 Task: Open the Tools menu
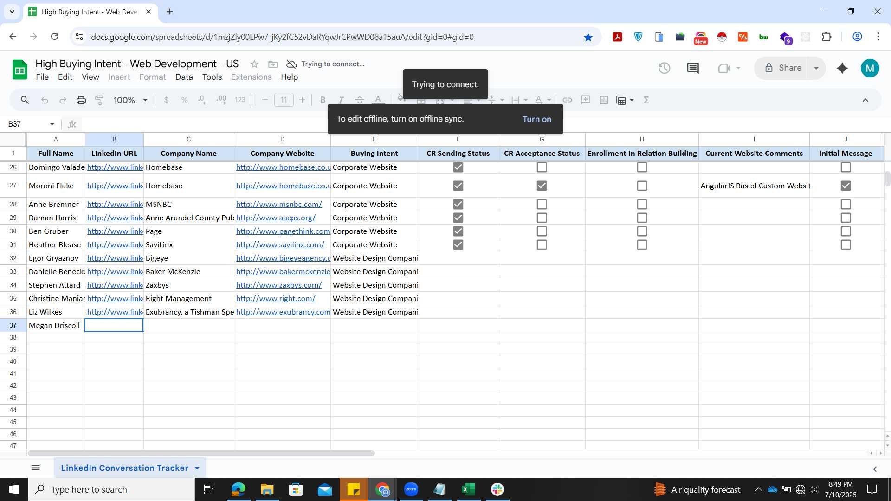coord(212,77)
